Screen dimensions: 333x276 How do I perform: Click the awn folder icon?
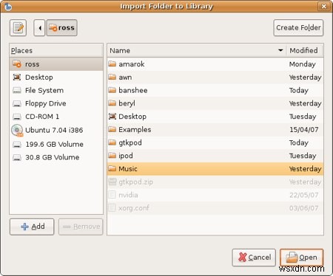[x=112, y=77]
